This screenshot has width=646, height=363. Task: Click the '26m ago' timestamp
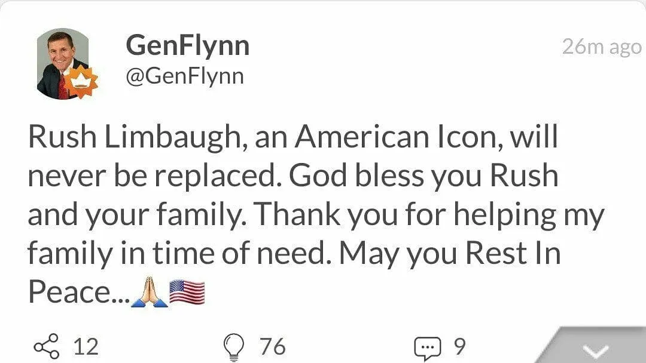click(602, 47)
